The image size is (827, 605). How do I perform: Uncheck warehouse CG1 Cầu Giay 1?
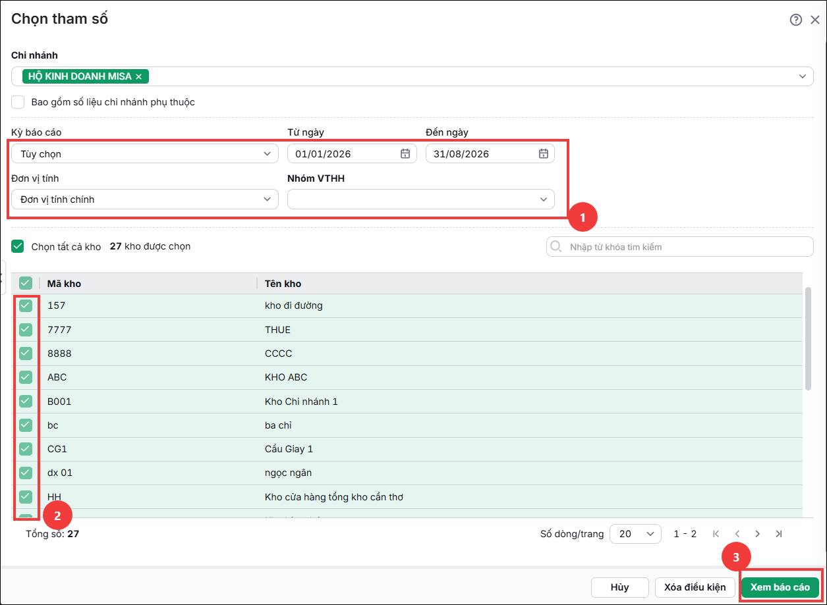tap(25, 449)
